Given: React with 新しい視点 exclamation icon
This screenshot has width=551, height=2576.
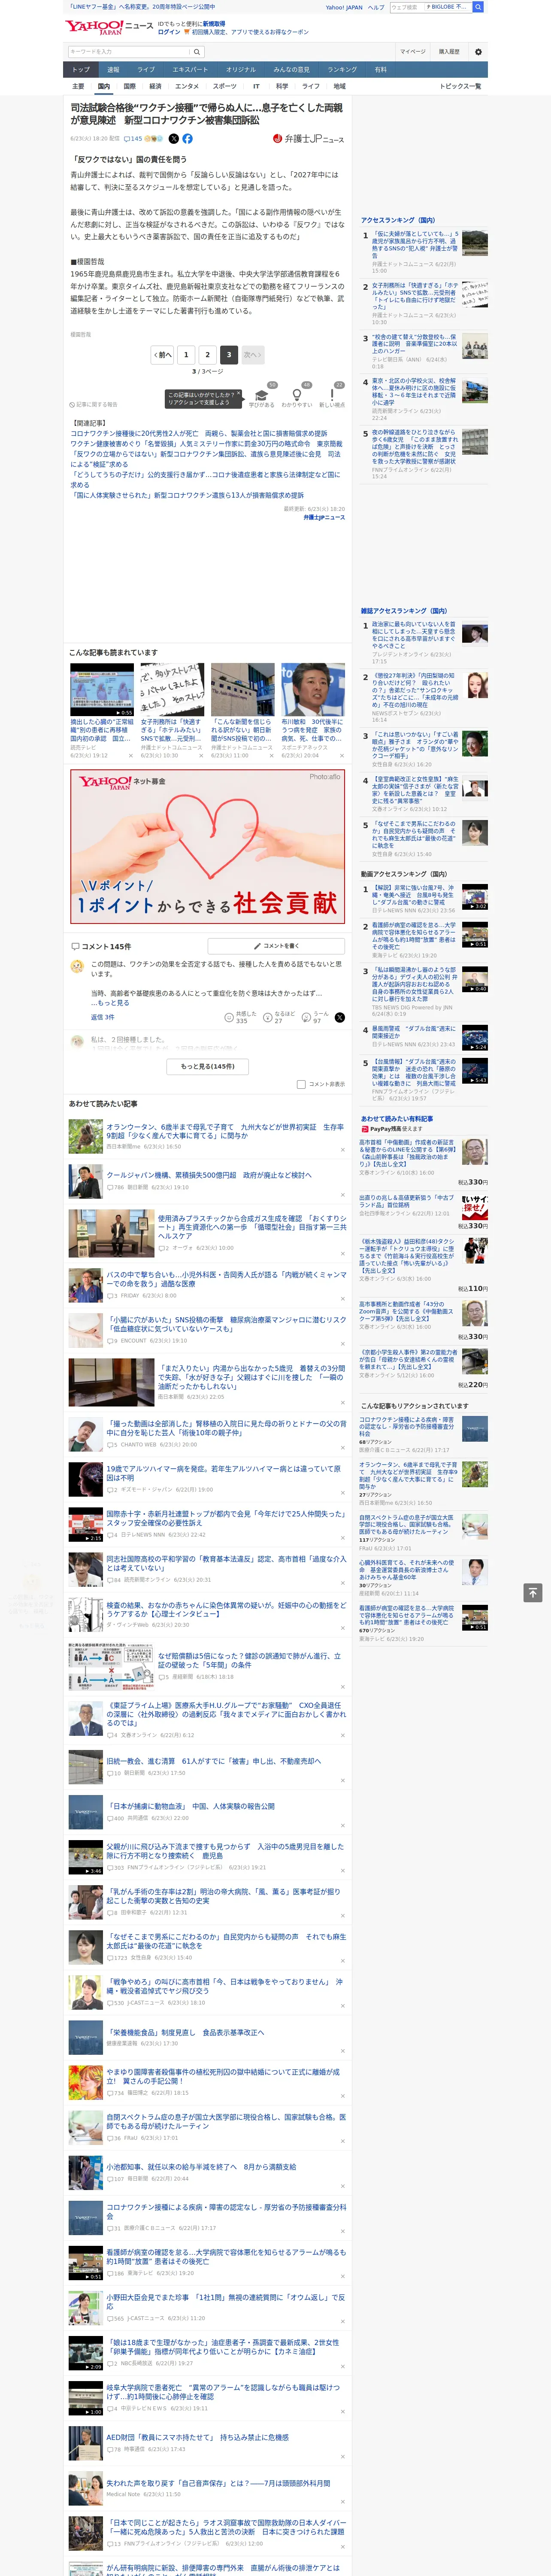Looking at the screenshot, I should [332, 394].
